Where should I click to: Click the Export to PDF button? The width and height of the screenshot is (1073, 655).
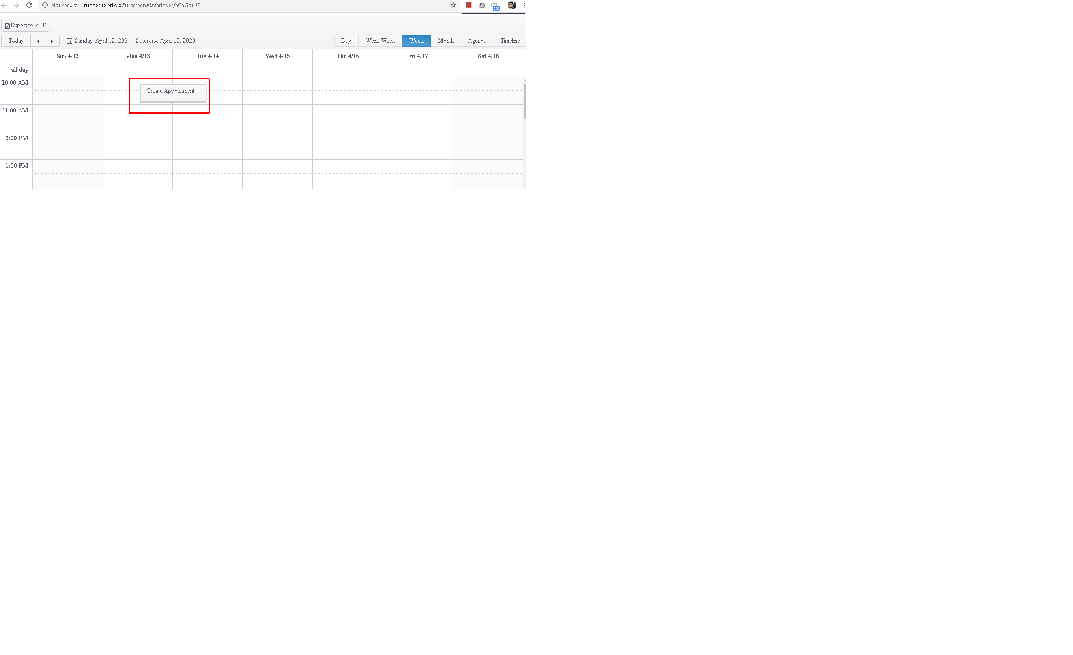tap(25, 25)
